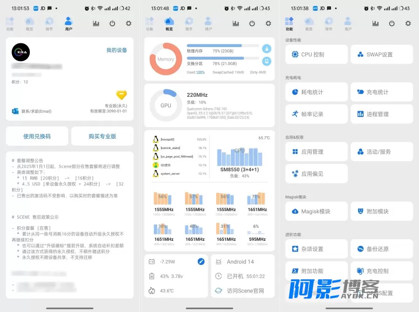Tap the power icon in left panel

[x=112, y=23]
